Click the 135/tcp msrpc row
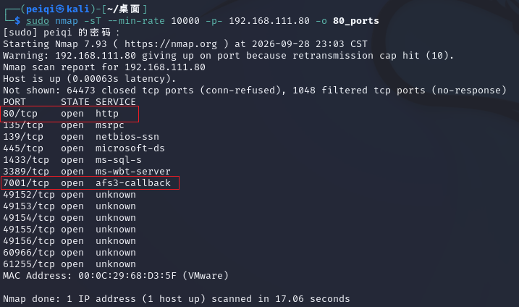 point(64,125)
